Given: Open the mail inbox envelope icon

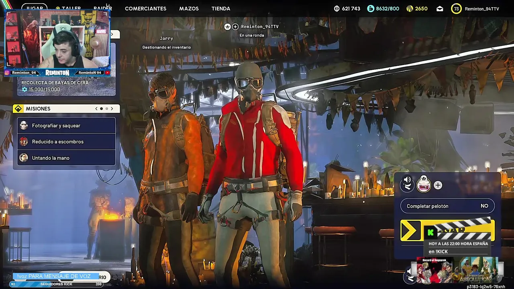Looking at the screenshot, I should pyautogui.click(x=440, y=8).
